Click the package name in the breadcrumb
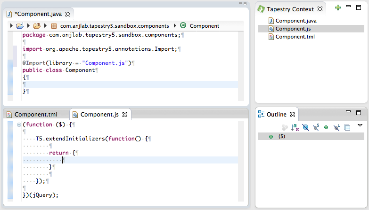 (115, 26)
